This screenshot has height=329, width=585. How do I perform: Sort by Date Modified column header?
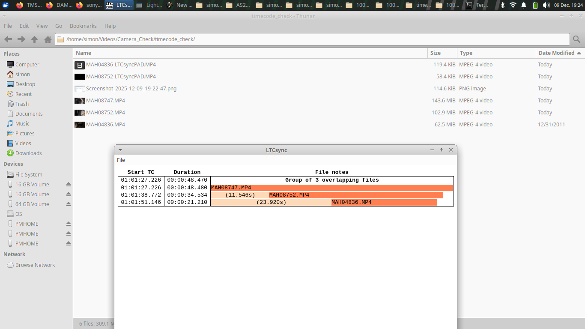click(560, 53)
